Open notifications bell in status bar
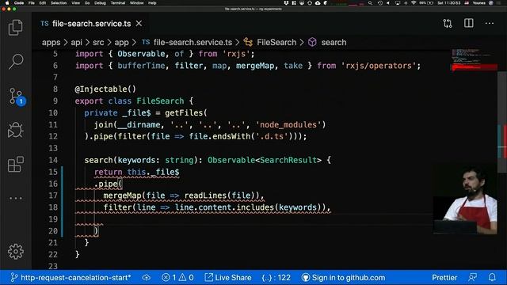 click(x=492, y=278)
